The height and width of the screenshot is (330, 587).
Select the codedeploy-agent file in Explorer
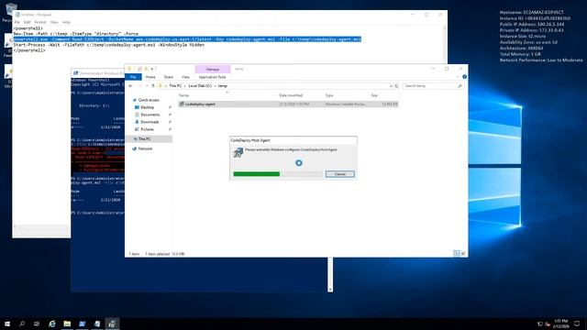pos(288,104)
